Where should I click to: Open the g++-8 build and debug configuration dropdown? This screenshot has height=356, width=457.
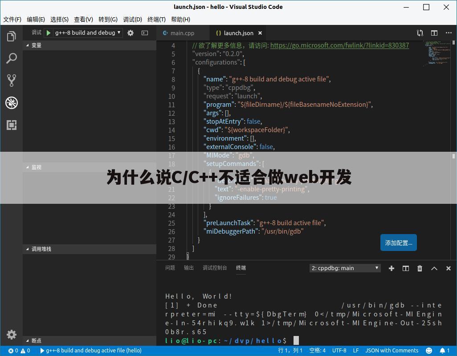87,32
